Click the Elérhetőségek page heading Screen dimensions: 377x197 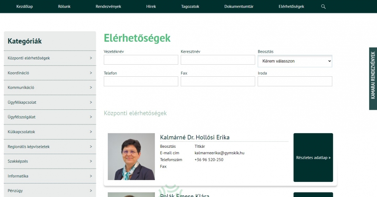137,38
